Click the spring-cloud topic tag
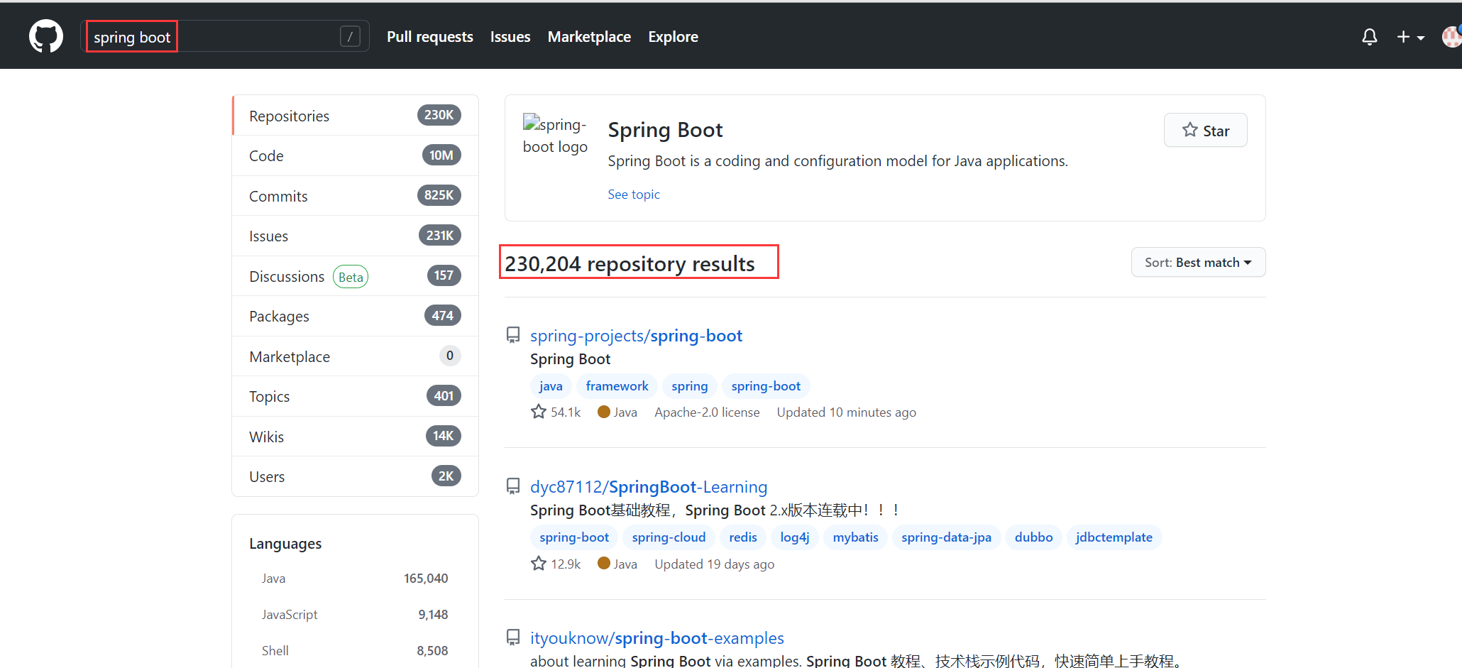The width and height of the screenshot is (1462, 668). [x=669, y=537]
